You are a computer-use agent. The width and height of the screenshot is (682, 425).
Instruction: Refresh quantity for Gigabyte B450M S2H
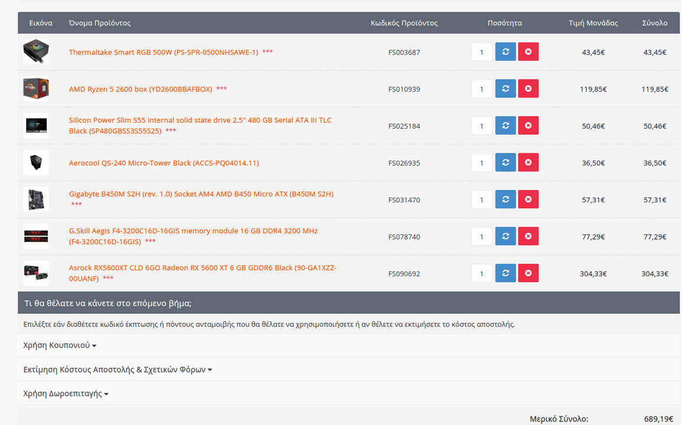(x=505, y=200)
